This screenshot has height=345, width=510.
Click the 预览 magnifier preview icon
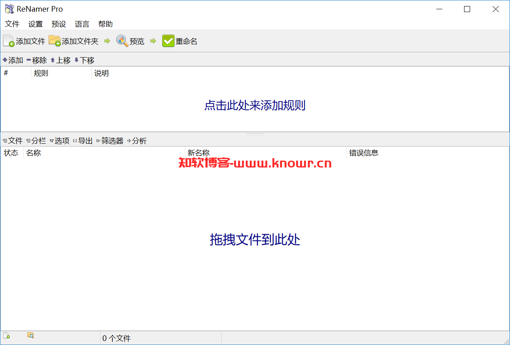[122, 41]
